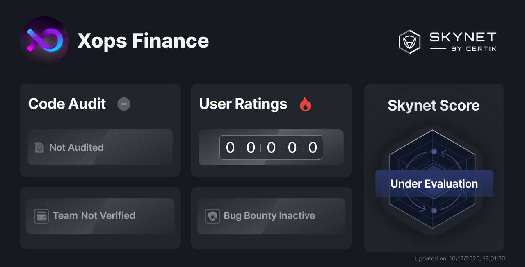Select the ID card icon beside Team Not Verified

[x=41, y=216]
